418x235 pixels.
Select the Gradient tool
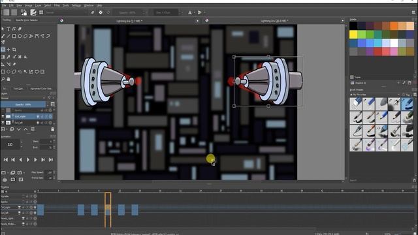pyautogui.click(x=3, y=57)
